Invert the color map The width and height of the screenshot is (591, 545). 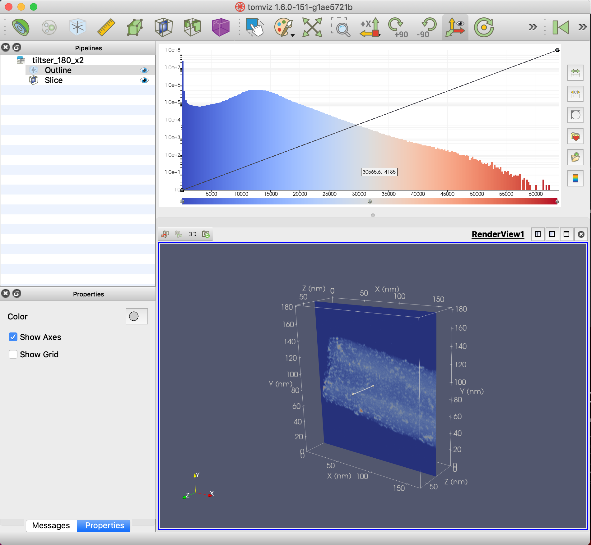pos(575,115)
